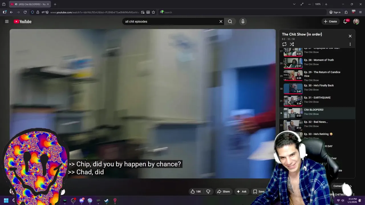Open the browser extensions puzzle icon
365x205 pixels.
point(346,12)
